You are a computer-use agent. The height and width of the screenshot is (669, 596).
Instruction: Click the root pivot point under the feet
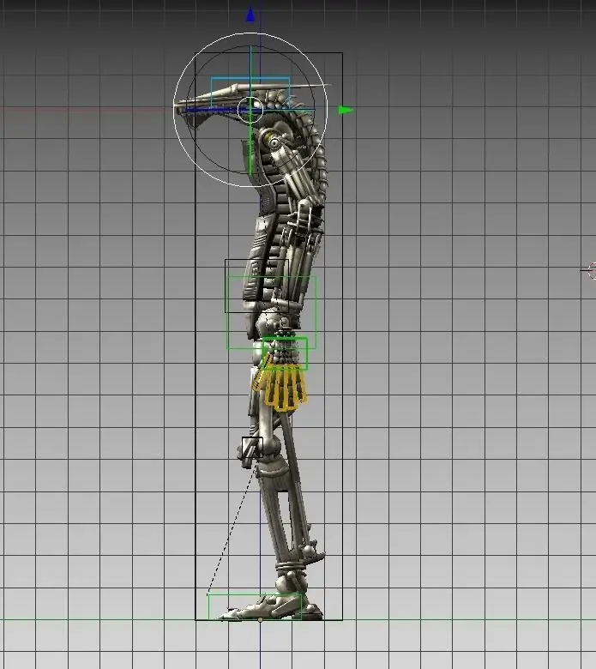click(260, 619)
